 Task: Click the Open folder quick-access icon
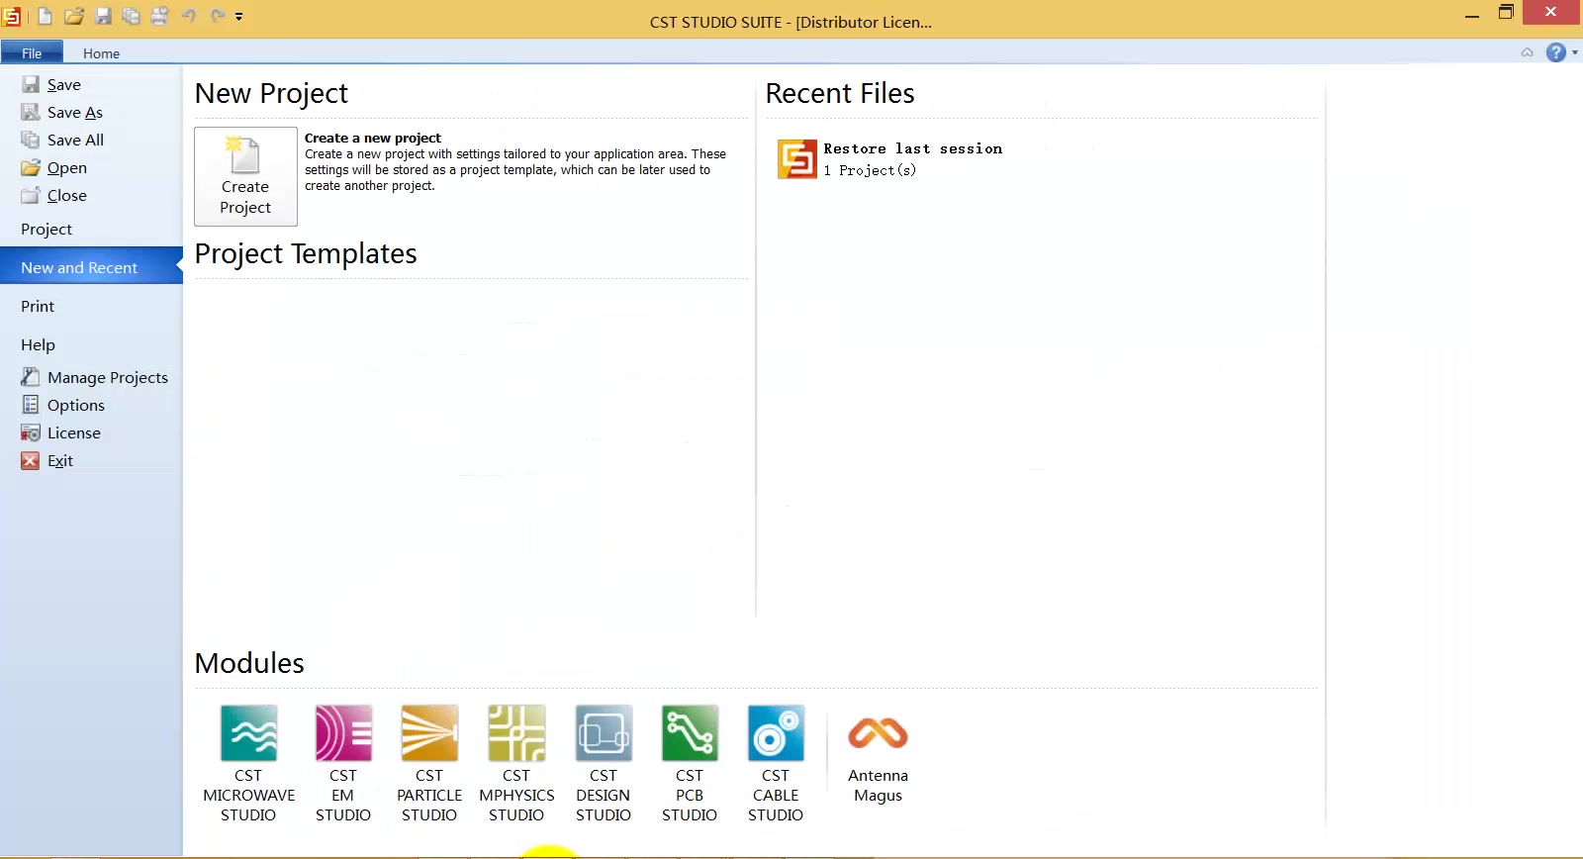[74, 16]
